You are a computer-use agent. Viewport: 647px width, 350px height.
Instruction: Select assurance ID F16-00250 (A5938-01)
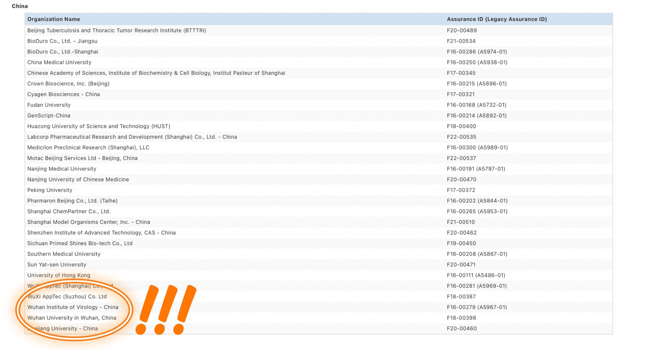[477, 62]
